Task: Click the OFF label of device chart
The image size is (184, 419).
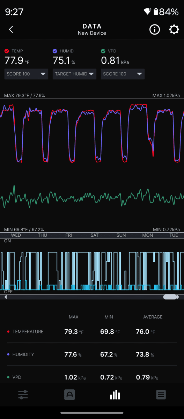Action: click(x=8, y=292)
